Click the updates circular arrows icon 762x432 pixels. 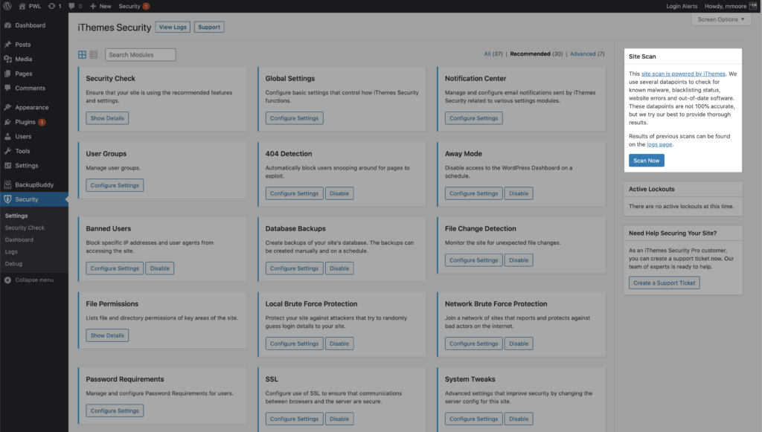pos(51,6)
